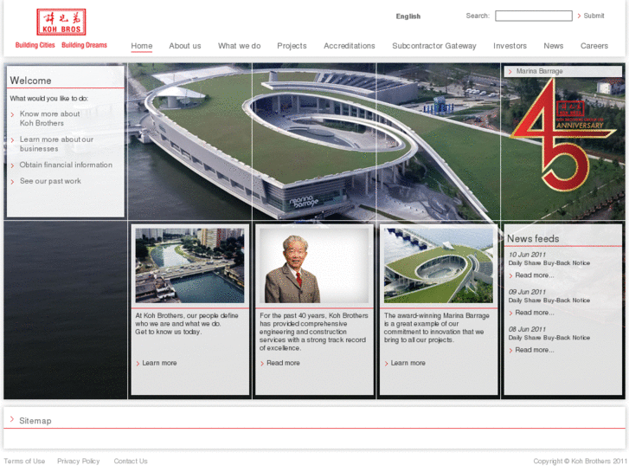Open the Projects menu
Screen dimensions: 629x472
coord(292,46)
